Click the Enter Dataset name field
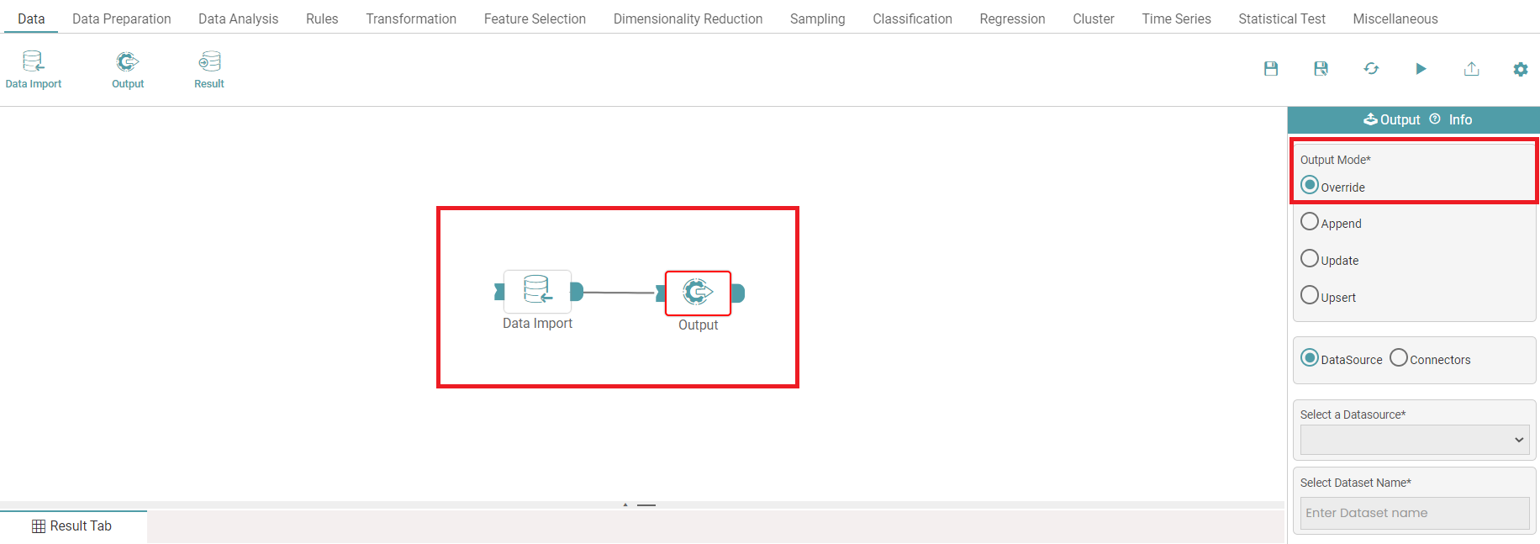The height and width of the screenshot is (544, 1540). coord(1414,513)
